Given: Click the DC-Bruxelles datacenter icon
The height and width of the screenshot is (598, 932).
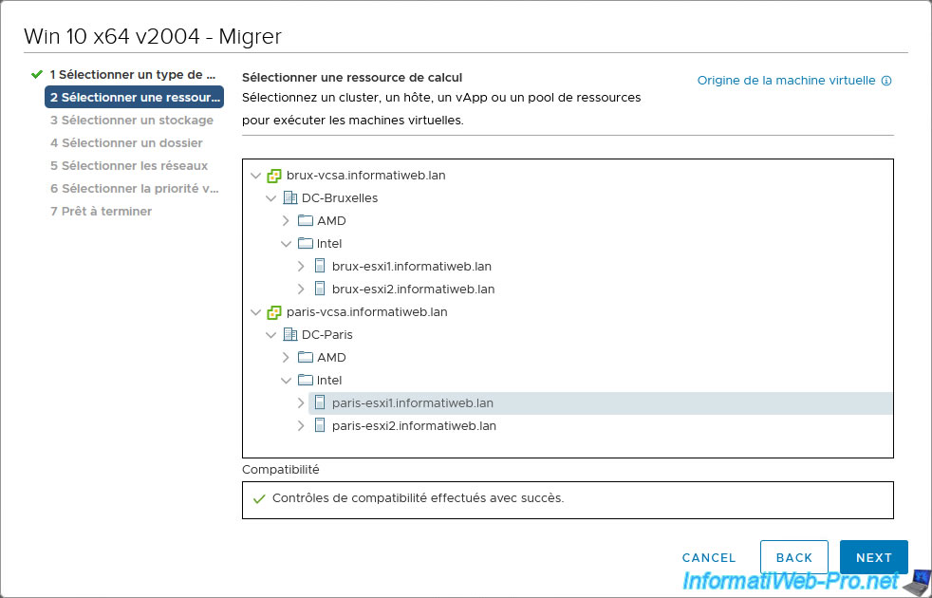Looking at the screenshot, I should tap(289, 198).
